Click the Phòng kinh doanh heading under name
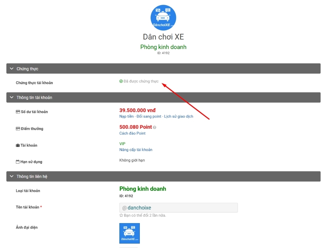This screenshot has height=248, width=326. pos(163,47)
